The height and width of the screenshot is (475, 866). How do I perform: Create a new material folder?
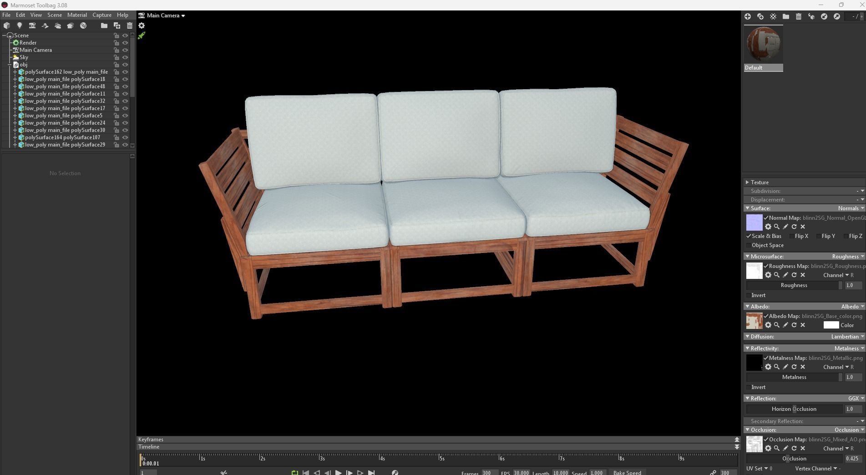pyautogui.click(x=786, y=16)
